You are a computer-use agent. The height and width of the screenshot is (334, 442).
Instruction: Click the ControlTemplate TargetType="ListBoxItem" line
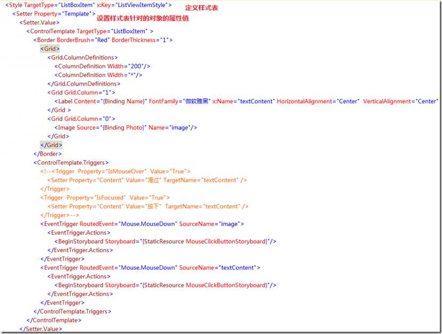(x=90, y=32)
